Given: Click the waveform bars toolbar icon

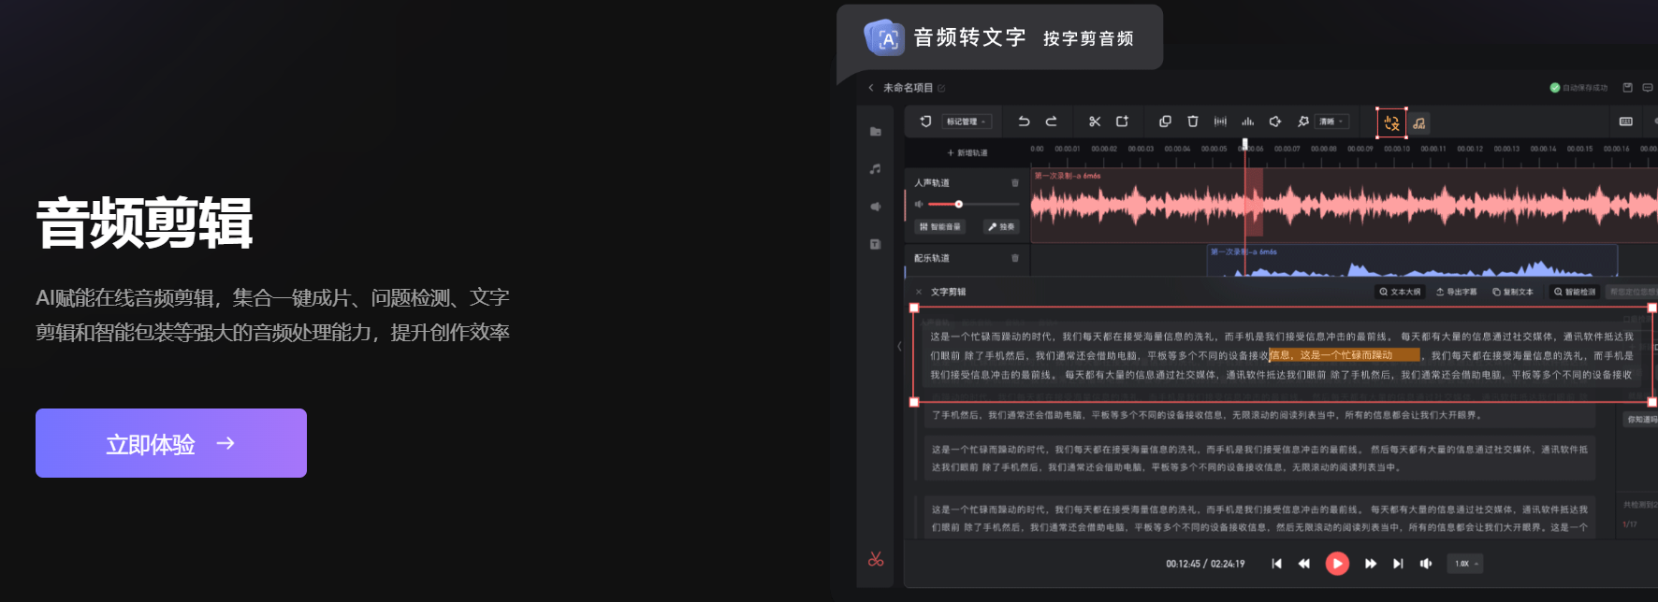Looking at the screenshot, I should pos(1220,122).
